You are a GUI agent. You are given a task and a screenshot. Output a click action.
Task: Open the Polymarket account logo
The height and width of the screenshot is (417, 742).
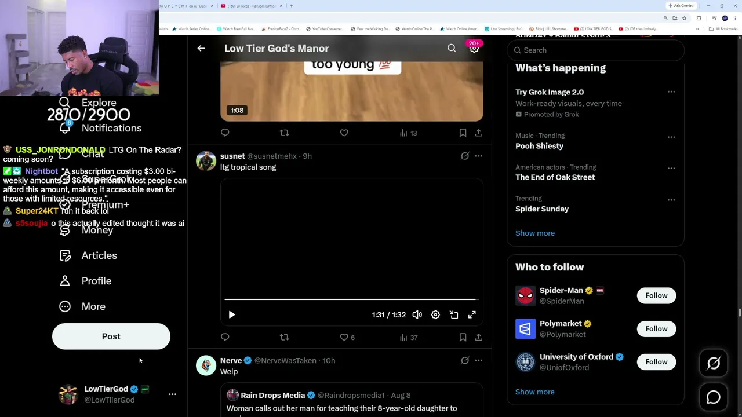coord(525,328)
